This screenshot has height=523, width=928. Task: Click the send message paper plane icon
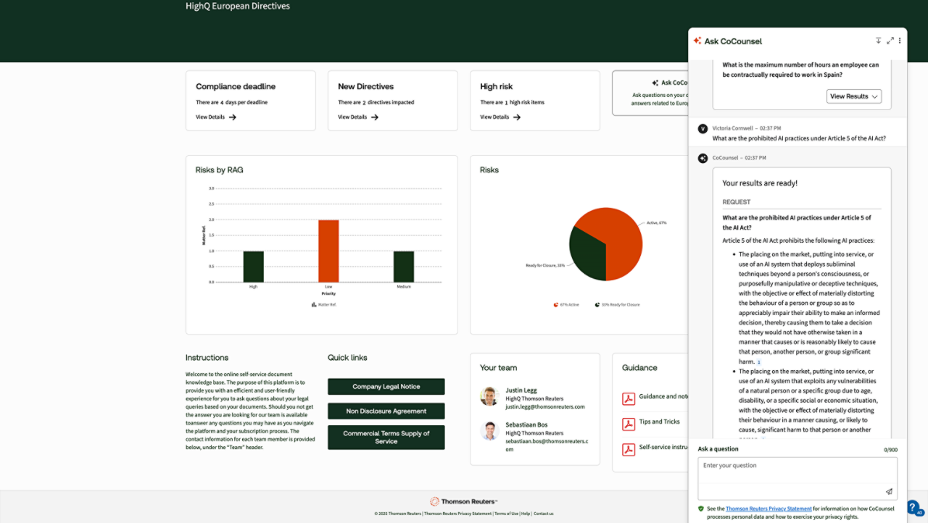point(889,492)
